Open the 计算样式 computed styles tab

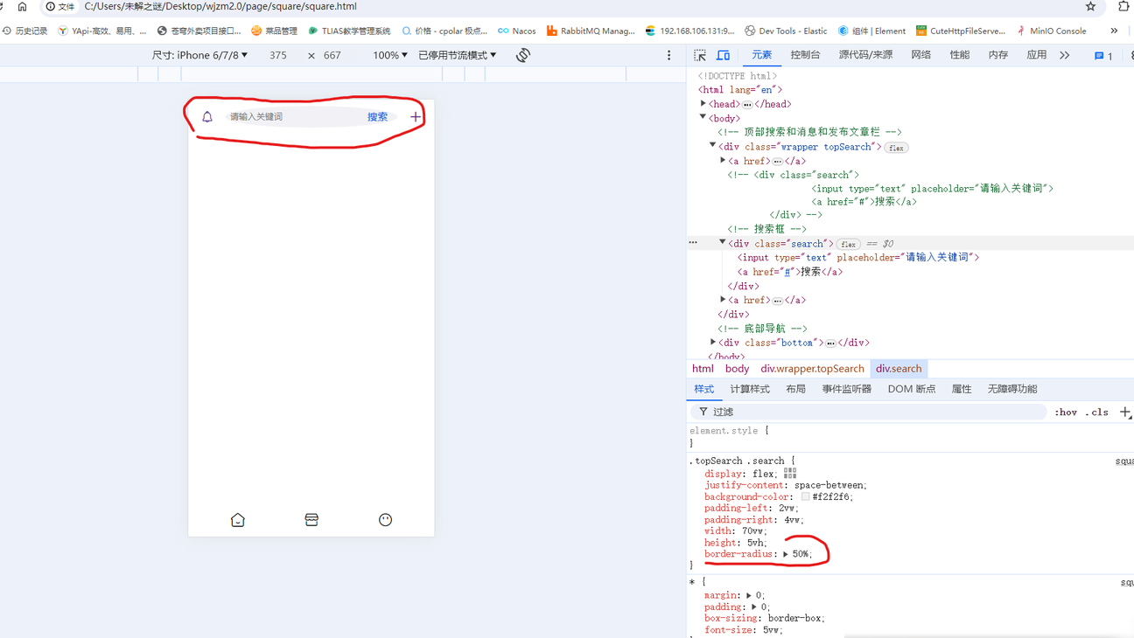750,389
